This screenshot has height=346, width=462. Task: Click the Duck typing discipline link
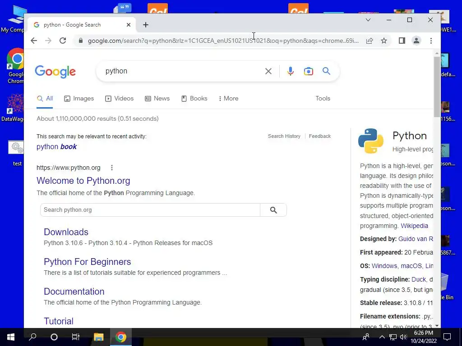[x=419, y=279]
